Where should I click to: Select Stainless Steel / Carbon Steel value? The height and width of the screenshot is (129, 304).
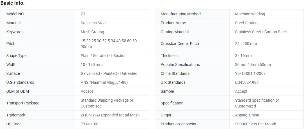point(261,32)
